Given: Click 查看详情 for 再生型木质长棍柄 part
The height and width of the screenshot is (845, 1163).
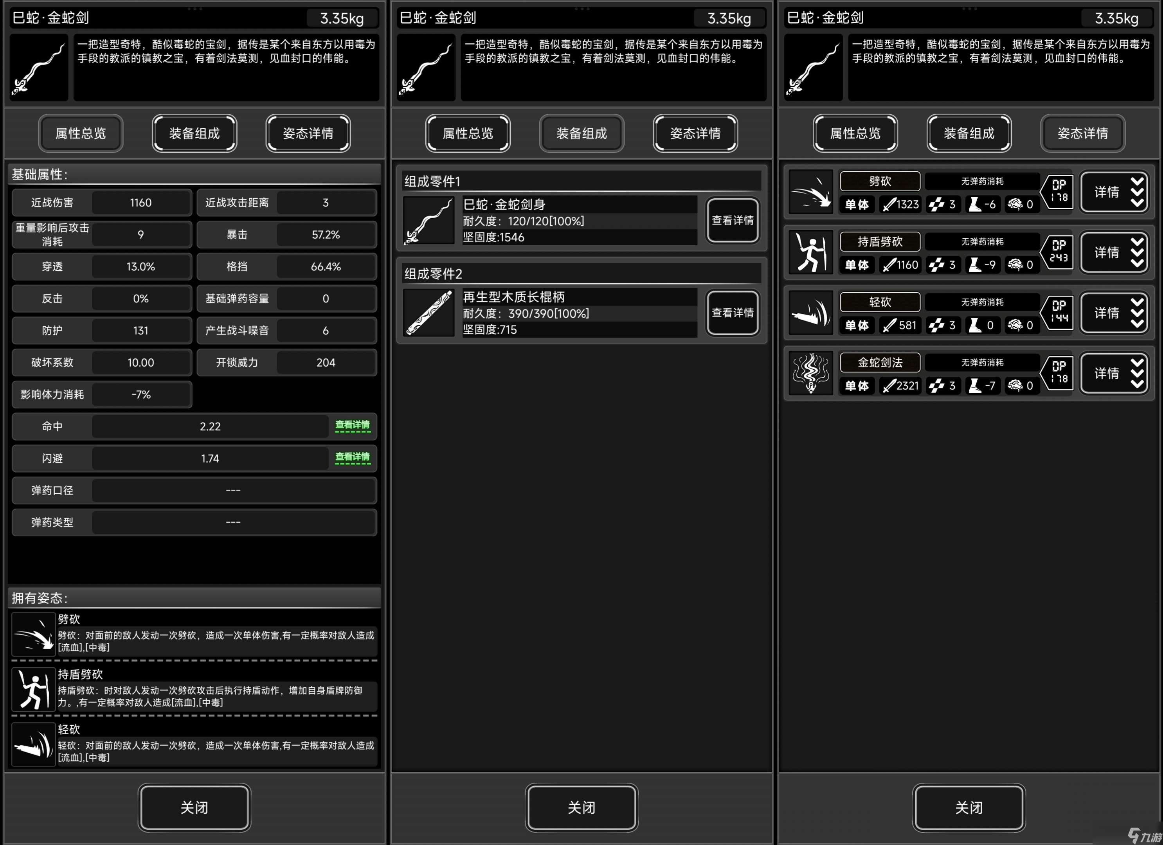Looking at the screenshot, I should point(733,313).
